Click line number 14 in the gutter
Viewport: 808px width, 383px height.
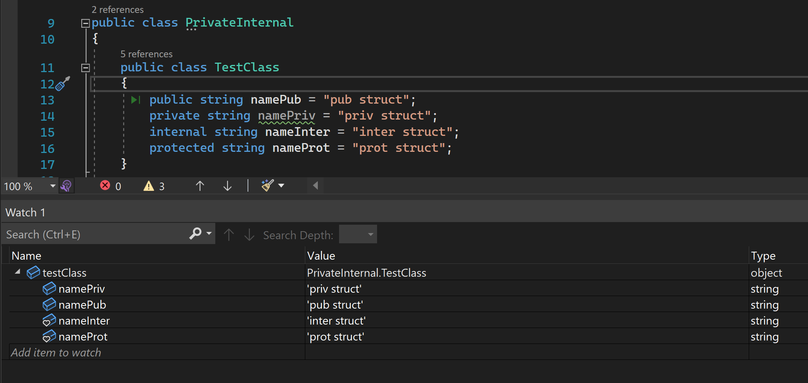[x=47, y=116]
